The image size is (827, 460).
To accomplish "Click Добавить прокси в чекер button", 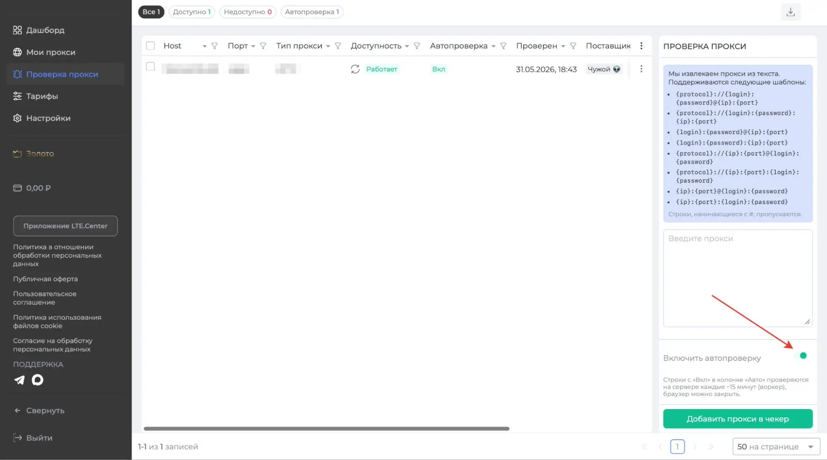I will click(x=738, y=419).
